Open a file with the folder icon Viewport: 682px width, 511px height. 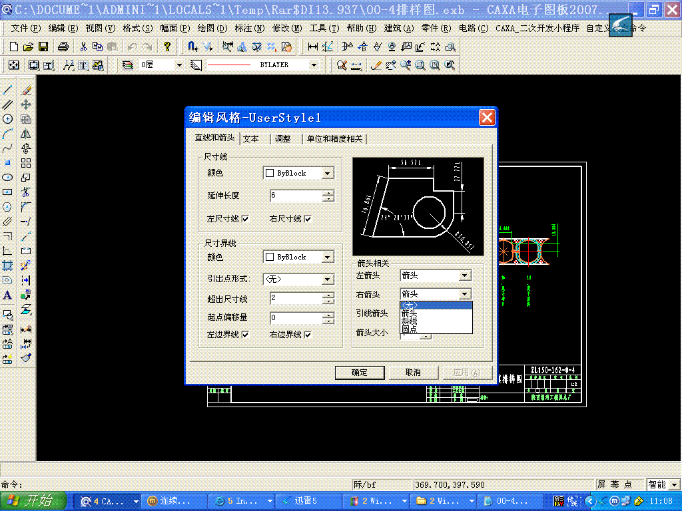pos(28,47)
